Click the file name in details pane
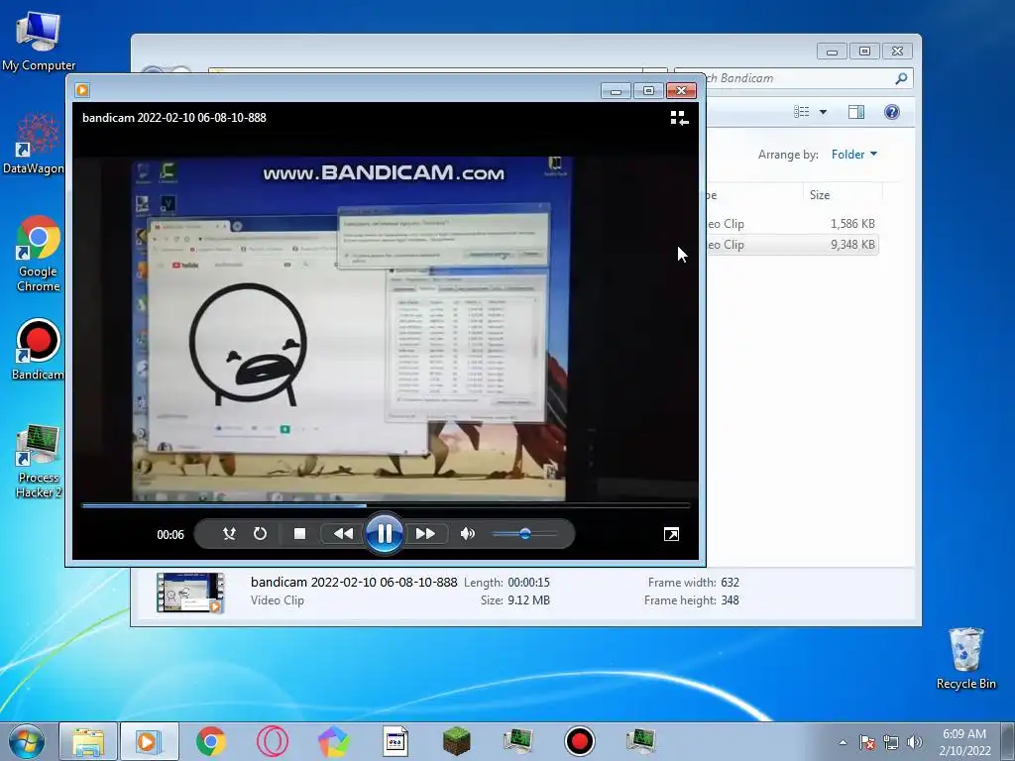Image resolution: width=1015 pixels, height=761 pixels. tap(354, 583)
